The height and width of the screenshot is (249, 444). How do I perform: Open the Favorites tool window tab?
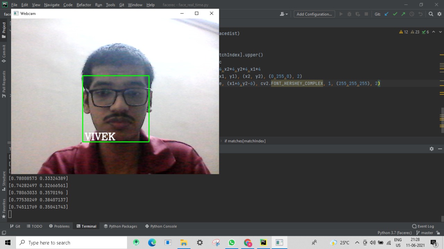click(4, 208)
